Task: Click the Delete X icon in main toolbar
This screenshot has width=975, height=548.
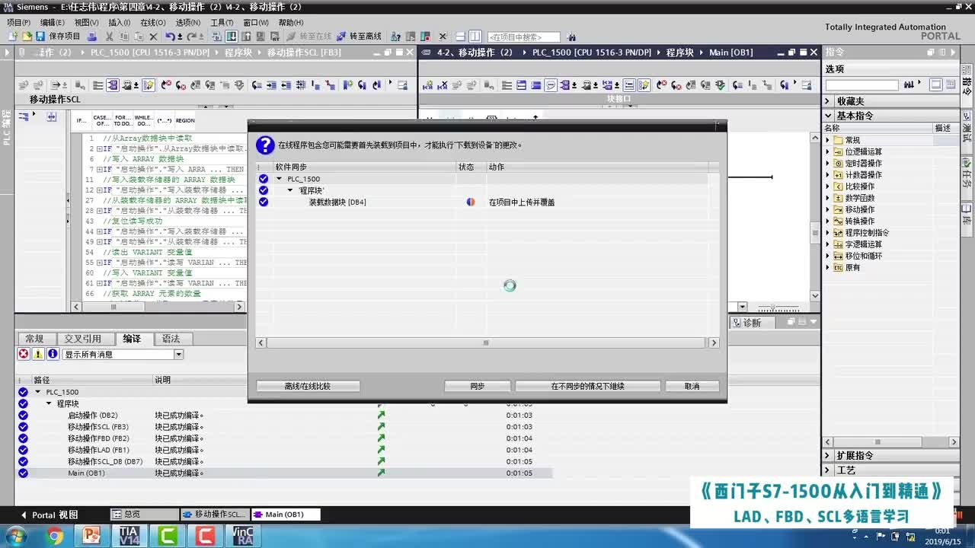Action: click(x=153, y=36)
